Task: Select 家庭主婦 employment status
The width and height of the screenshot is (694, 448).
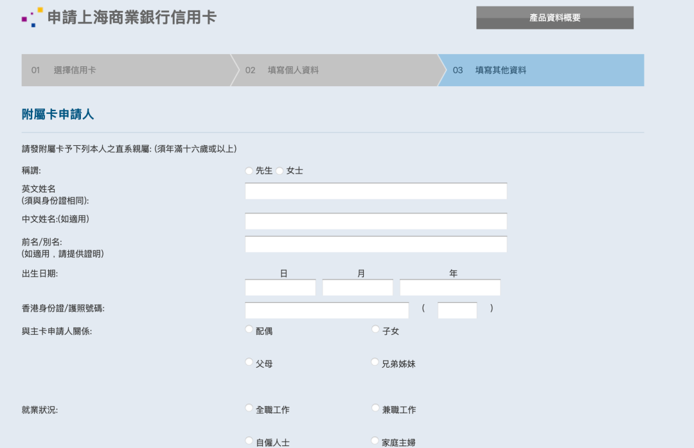Action: click(375, 440)
